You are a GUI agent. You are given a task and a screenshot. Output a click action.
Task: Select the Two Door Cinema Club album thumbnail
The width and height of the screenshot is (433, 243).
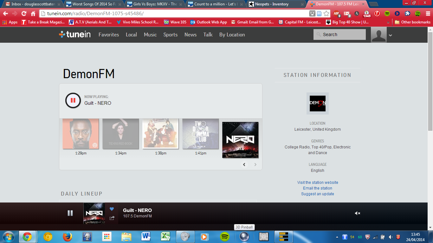[x=201, y=134]
